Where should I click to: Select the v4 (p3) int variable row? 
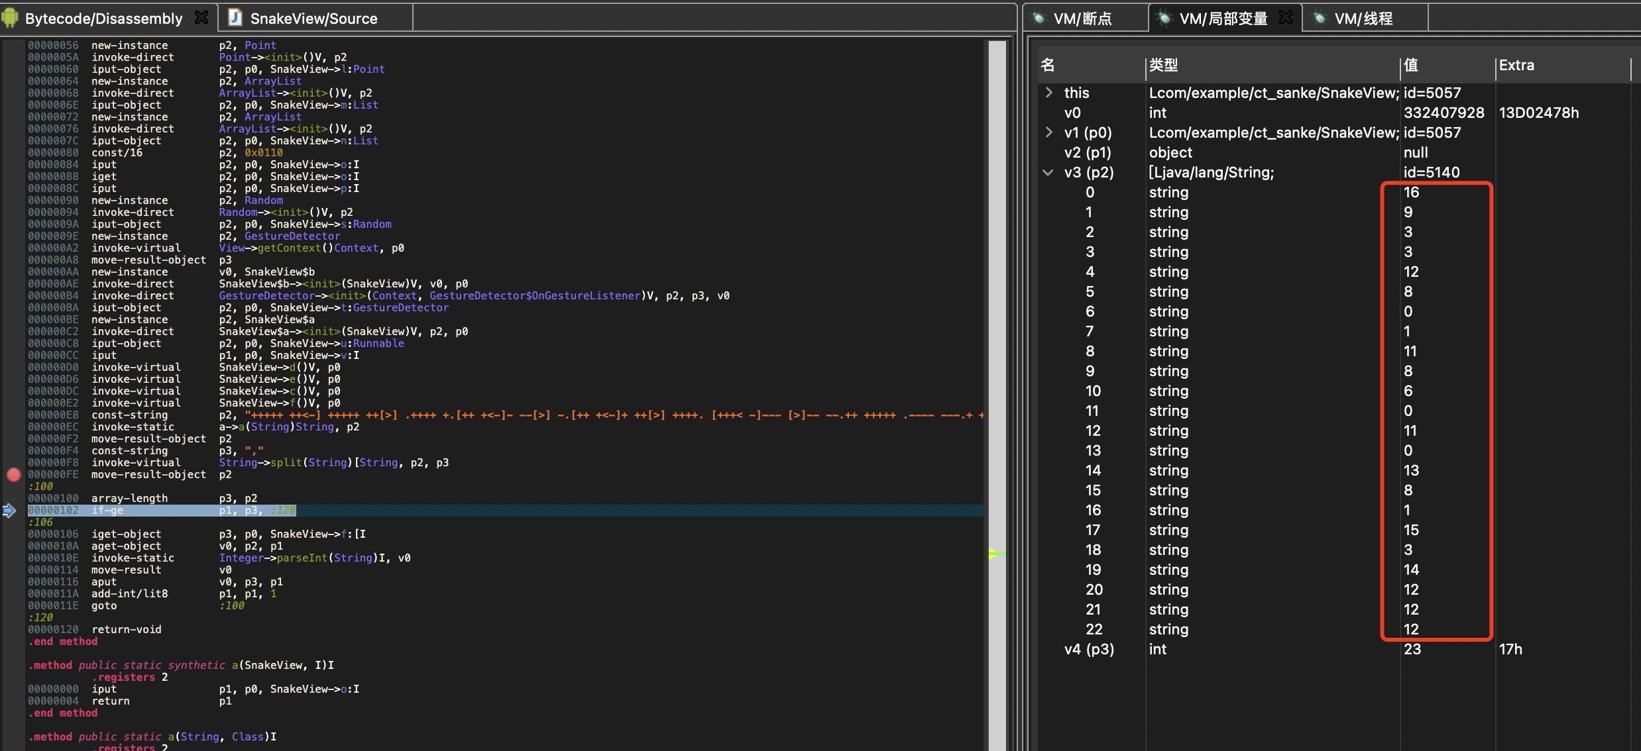click(x=1332, y=649)
